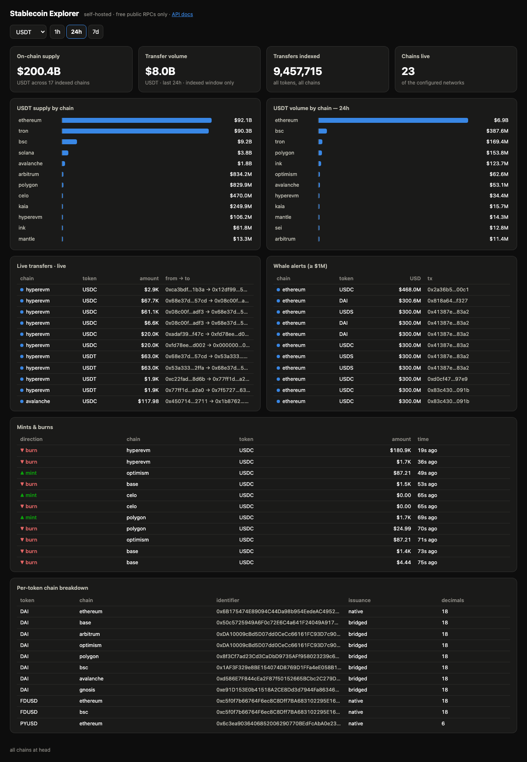The image size is (527, 762).
Task: Switch time window to 7d
Action: click(x=96, y=32)
